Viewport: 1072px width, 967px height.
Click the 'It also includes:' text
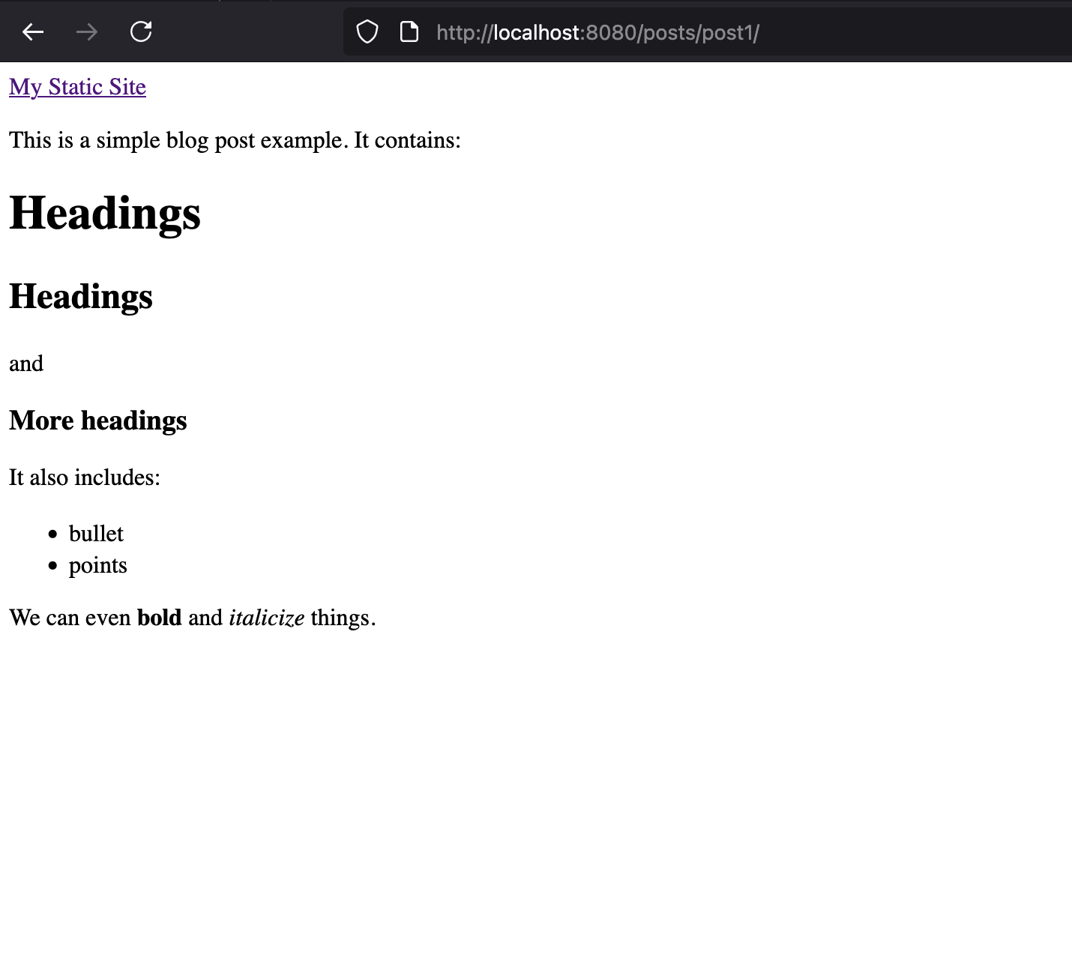pyautogui.click(x=85, y=478)
